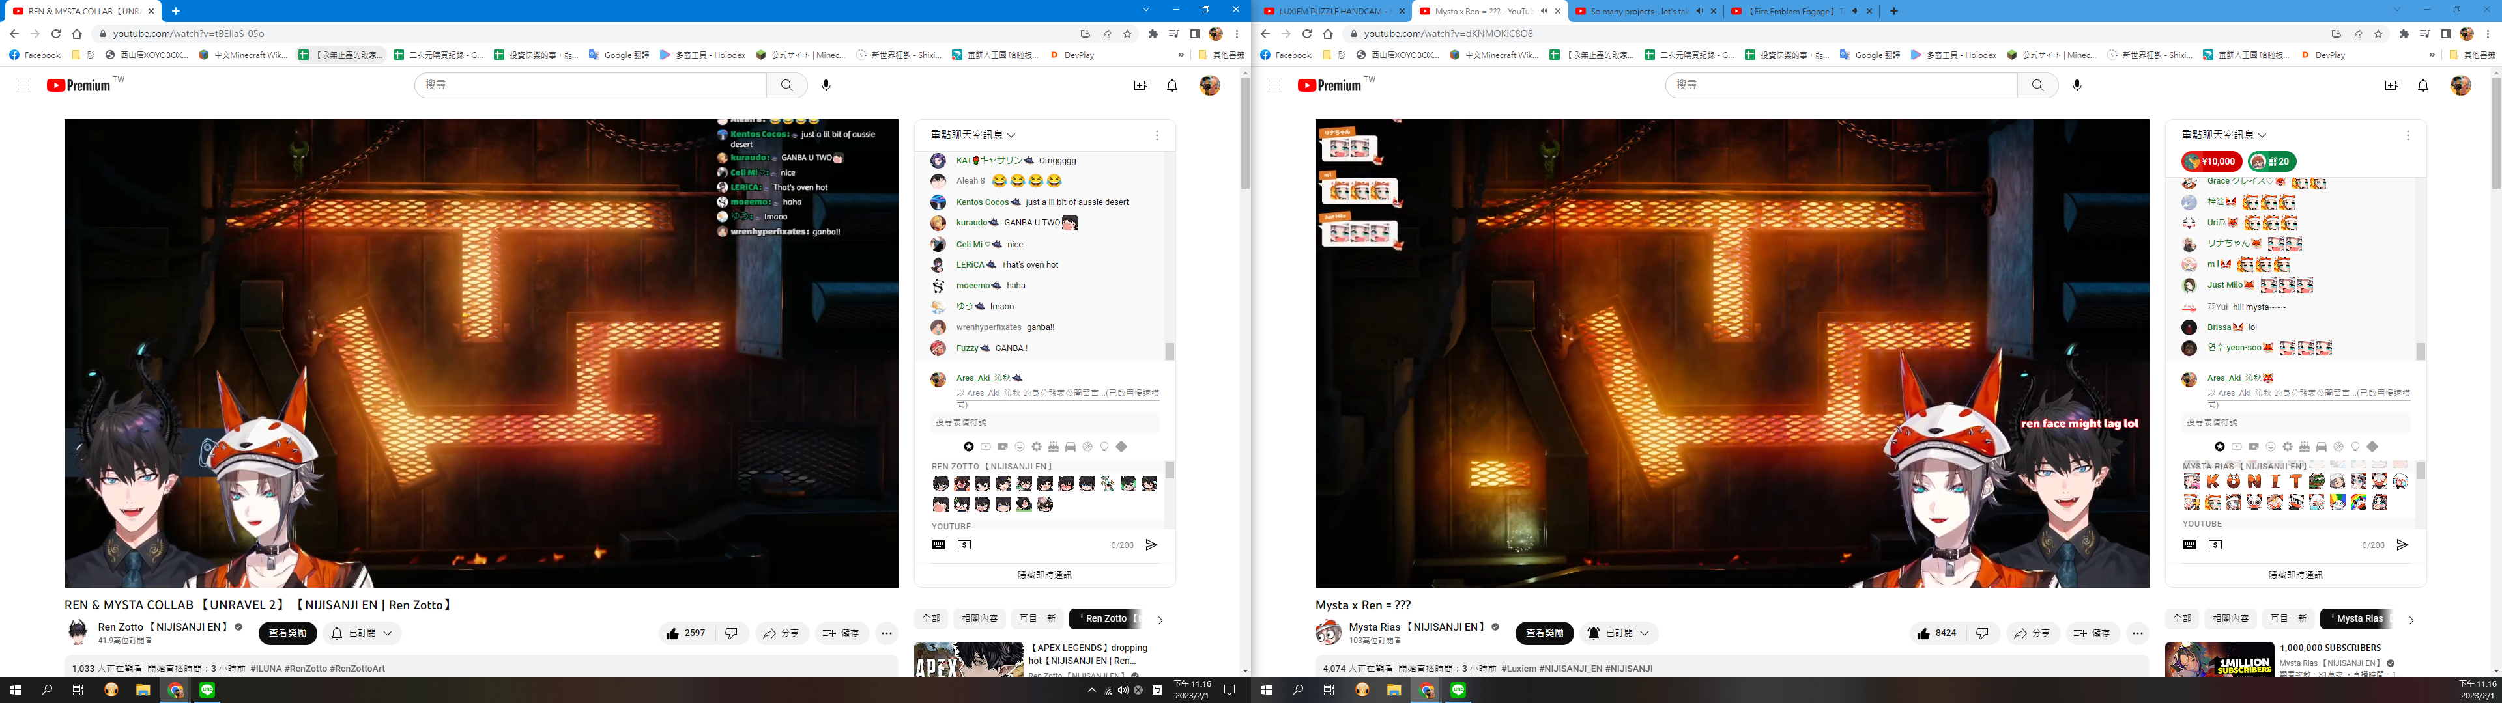
Task: Show next chips arrow beside Mysta Rias chip
Action: 2411,620
